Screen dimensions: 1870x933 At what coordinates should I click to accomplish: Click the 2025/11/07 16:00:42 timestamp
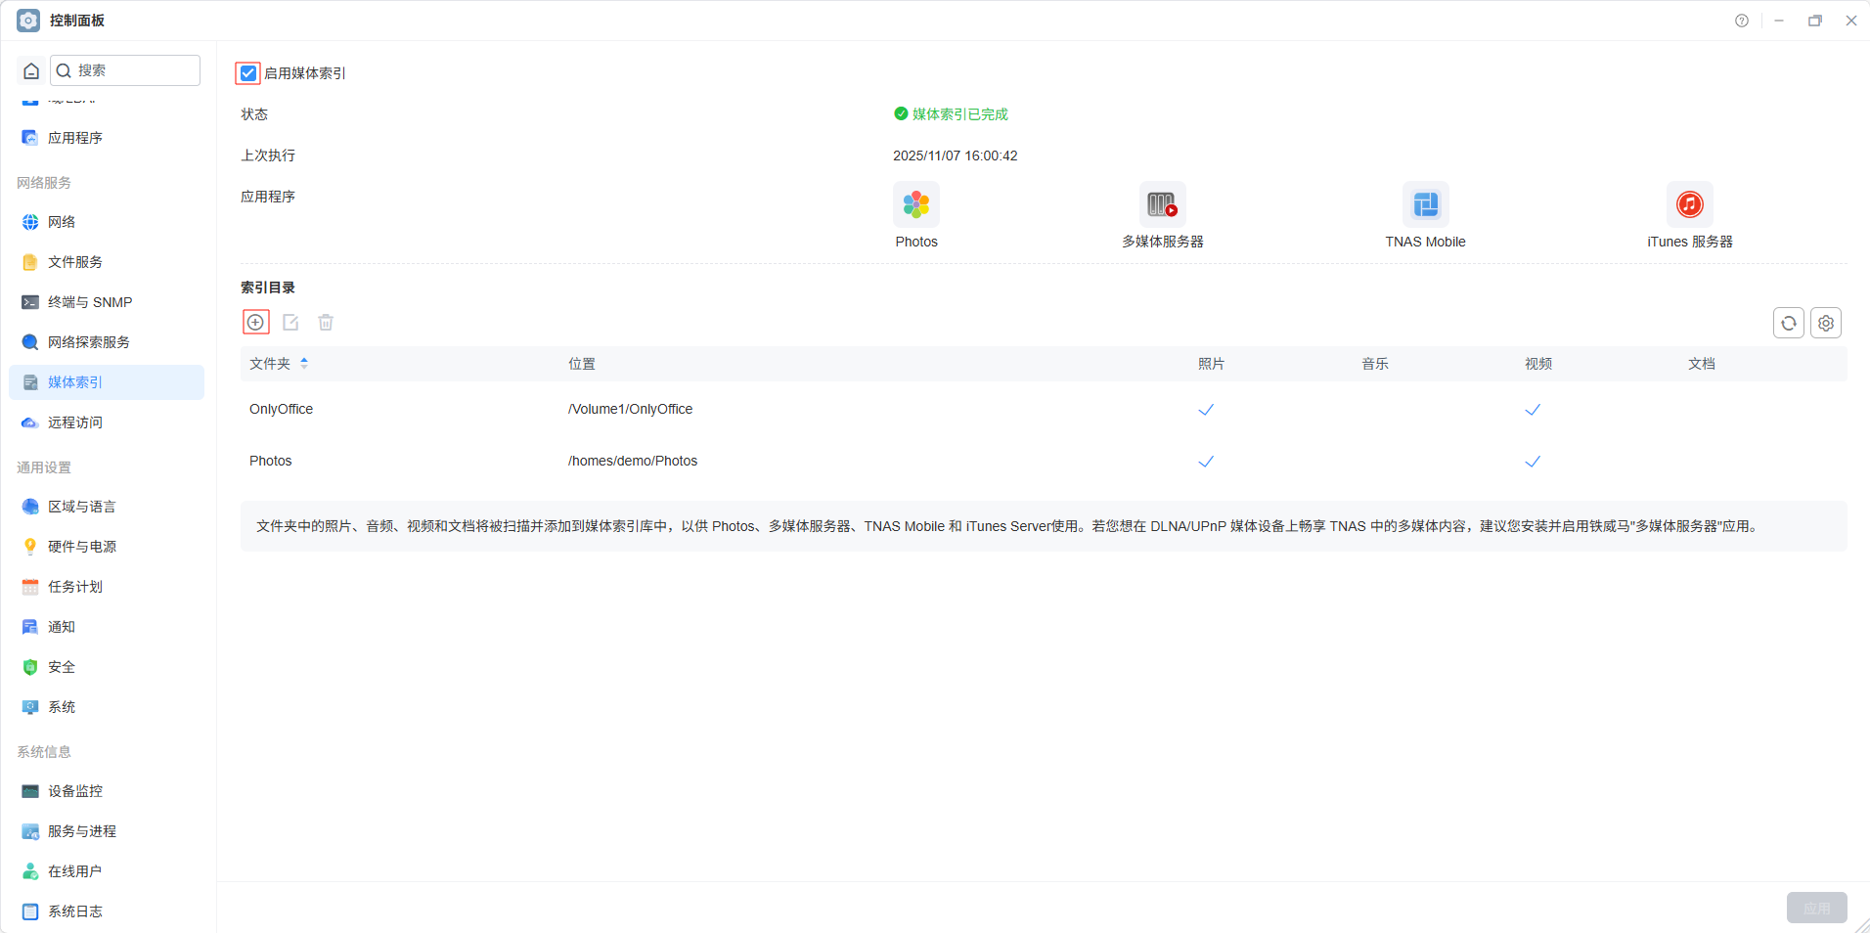(956, 155)
